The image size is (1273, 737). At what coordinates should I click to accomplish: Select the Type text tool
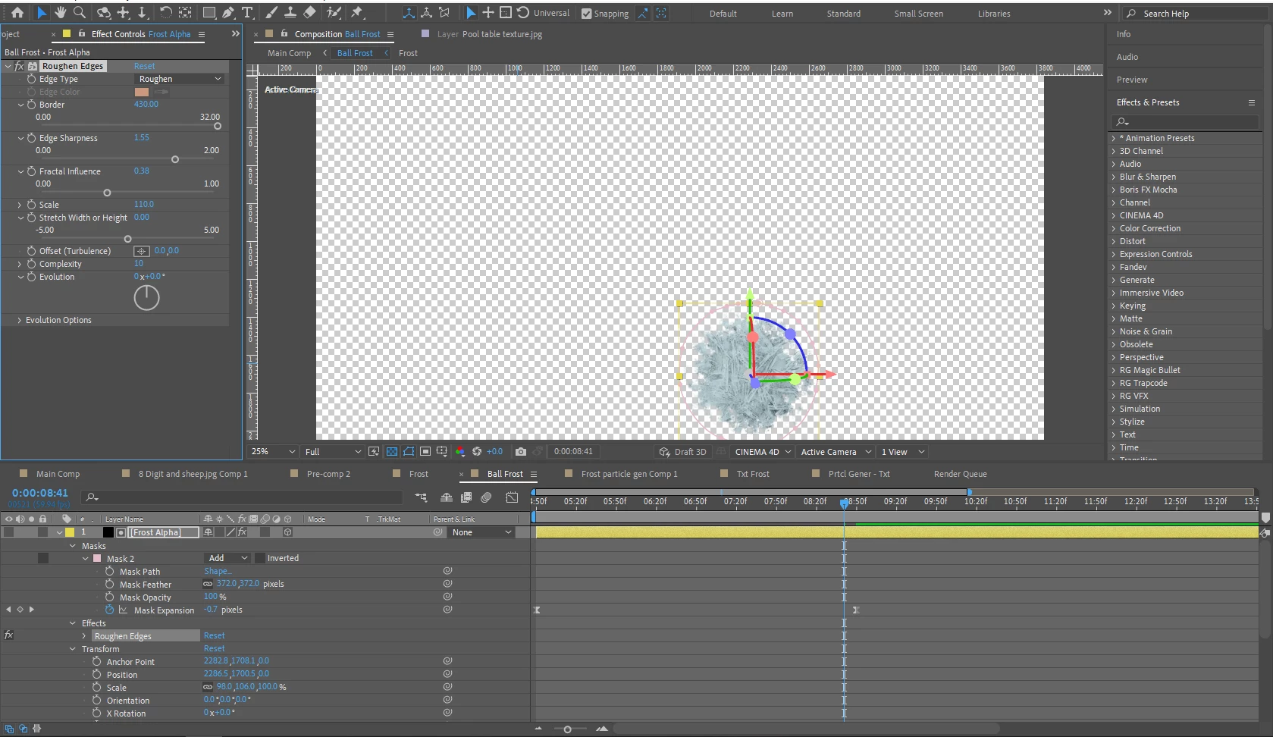tap(247, 12)
